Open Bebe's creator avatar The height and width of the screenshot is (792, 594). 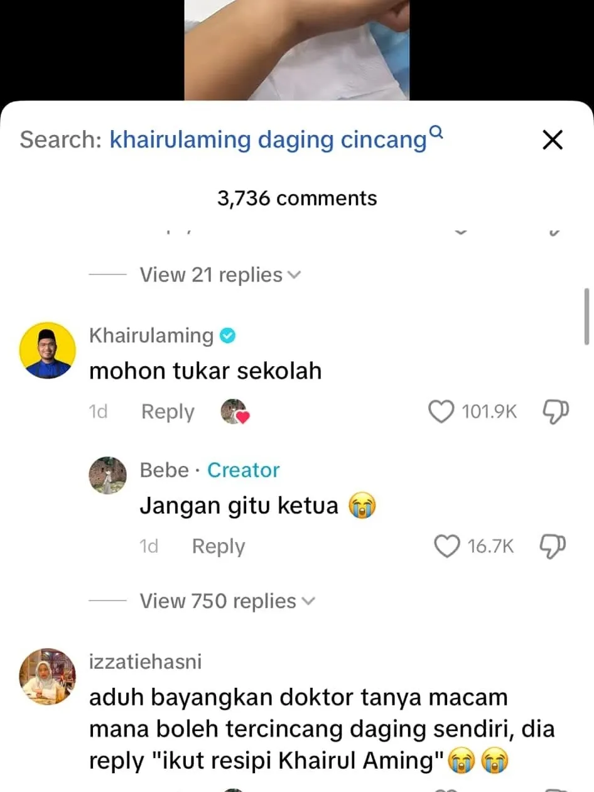pyautogui.click(x=108, y=475)
